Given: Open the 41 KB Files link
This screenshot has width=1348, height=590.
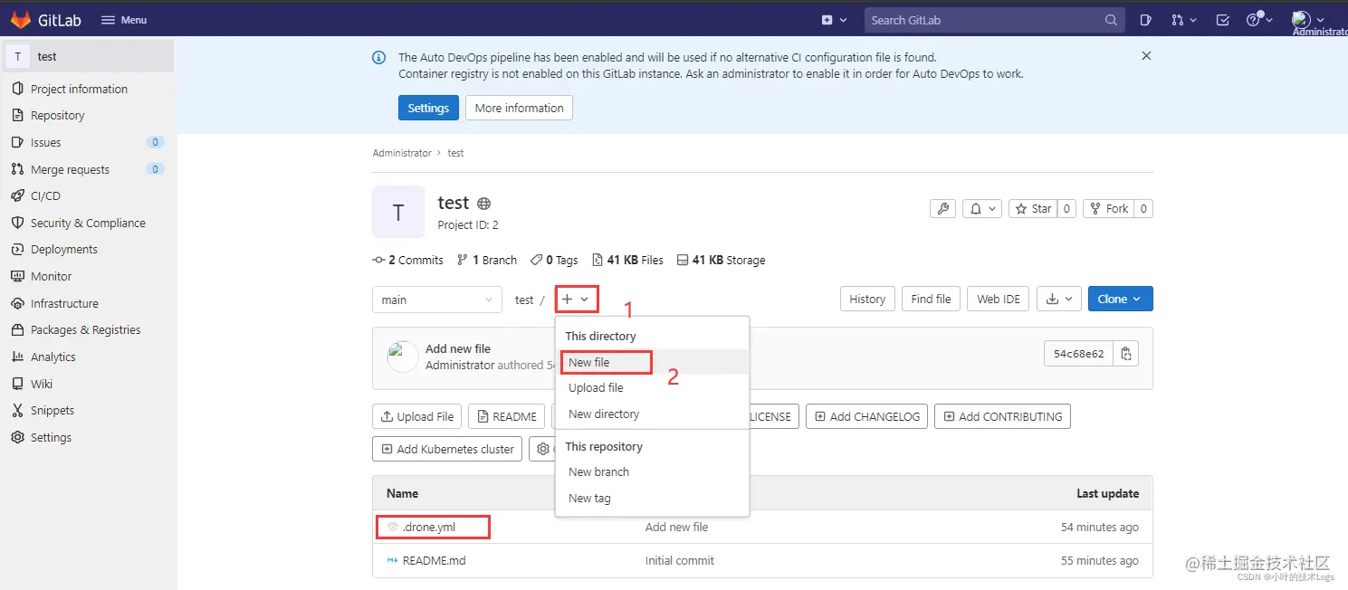Looking at the screenshot, I should [627, 260].
